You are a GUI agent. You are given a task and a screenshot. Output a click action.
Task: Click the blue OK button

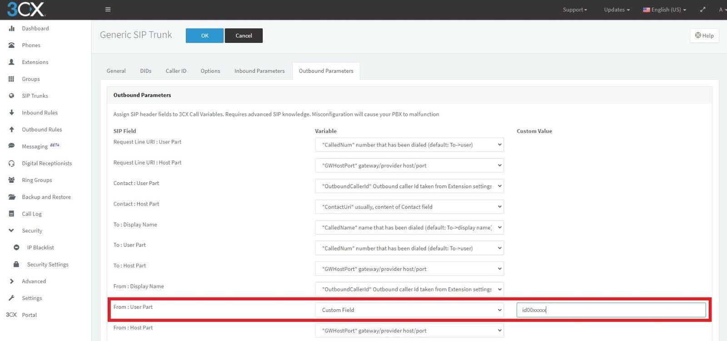204,35
